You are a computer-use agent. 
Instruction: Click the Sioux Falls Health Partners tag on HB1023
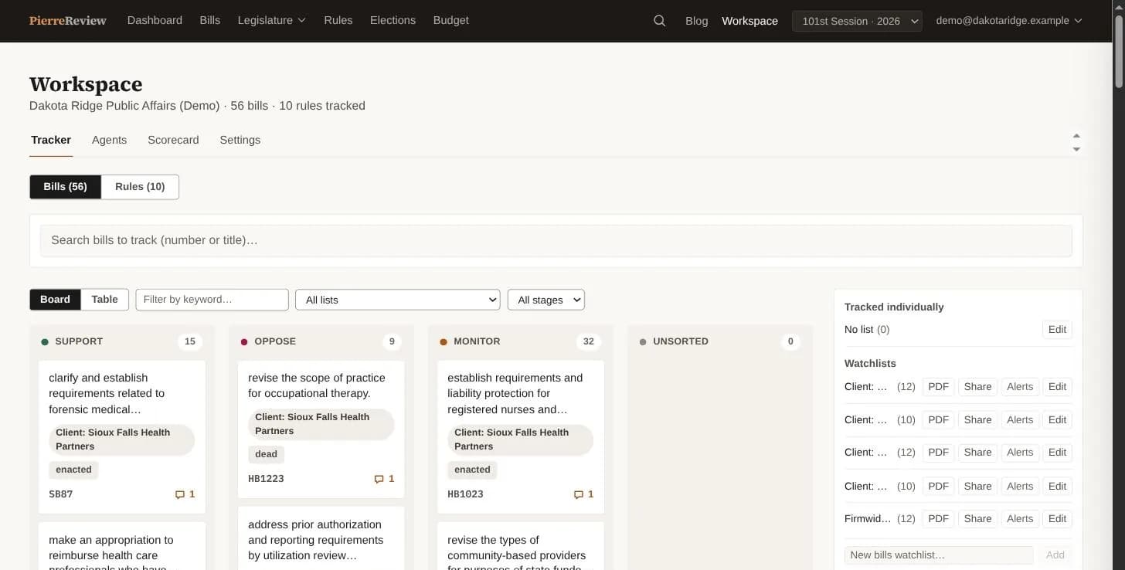(x=521, y=439)
